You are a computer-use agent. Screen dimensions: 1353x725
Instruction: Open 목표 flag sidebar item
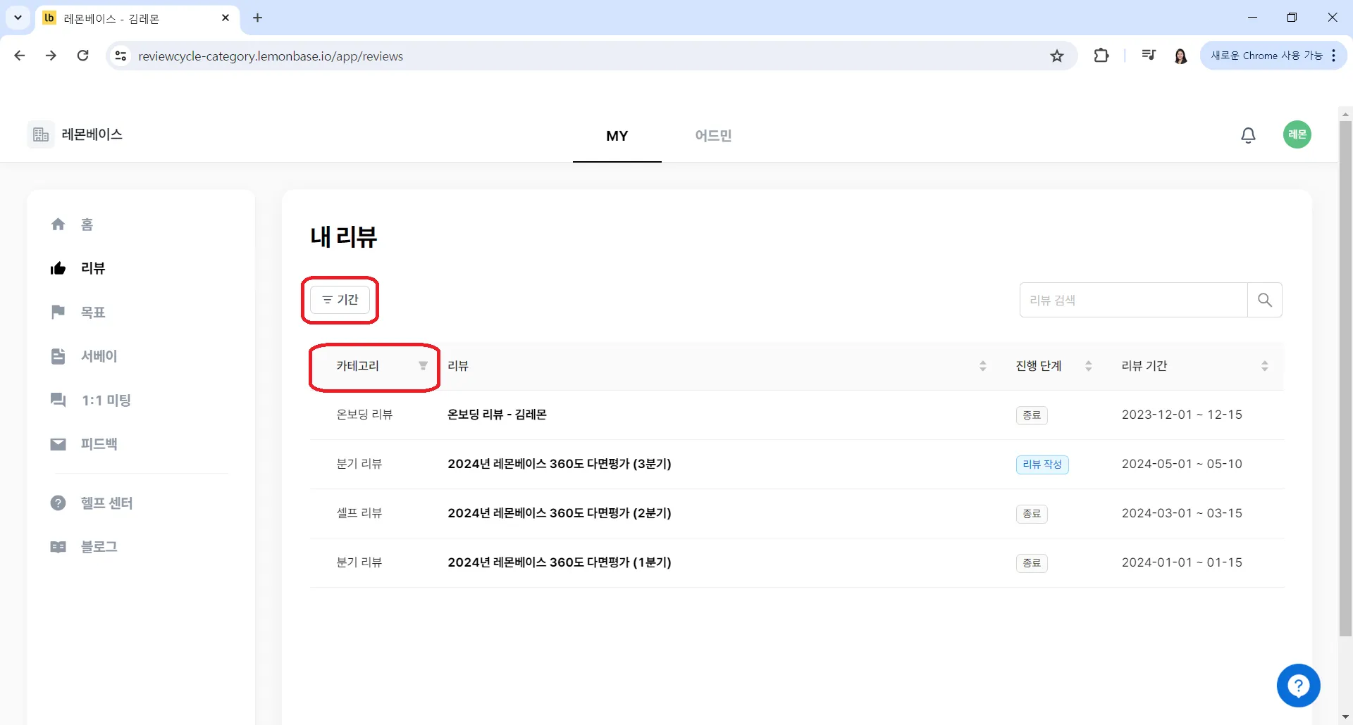click(78, 312)
